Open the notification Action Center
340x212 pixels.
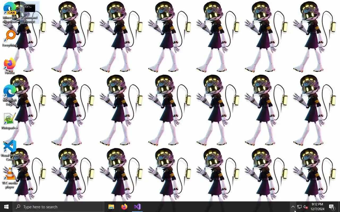coord(332,207)
